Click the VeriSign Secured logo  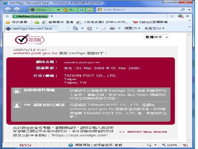pos(29,39)
